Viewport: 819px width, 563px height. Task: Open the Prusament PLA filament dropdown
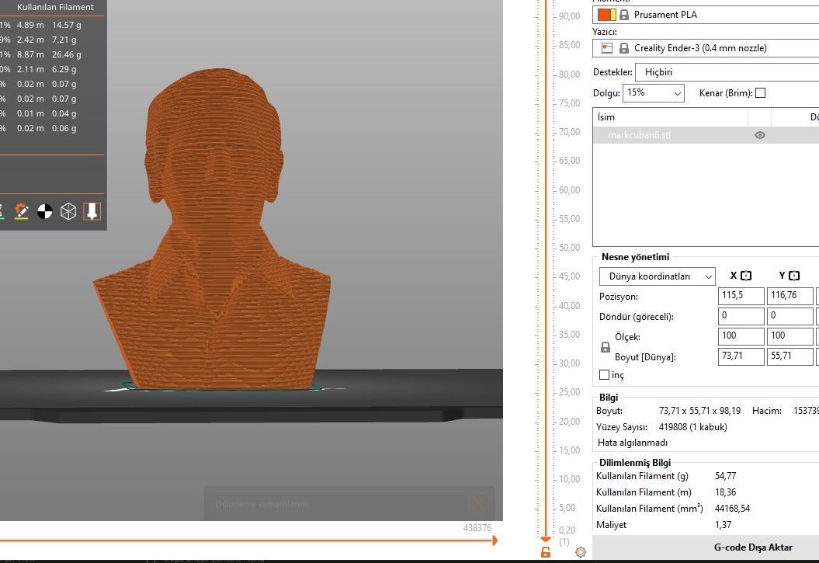[x=706, y=15]
